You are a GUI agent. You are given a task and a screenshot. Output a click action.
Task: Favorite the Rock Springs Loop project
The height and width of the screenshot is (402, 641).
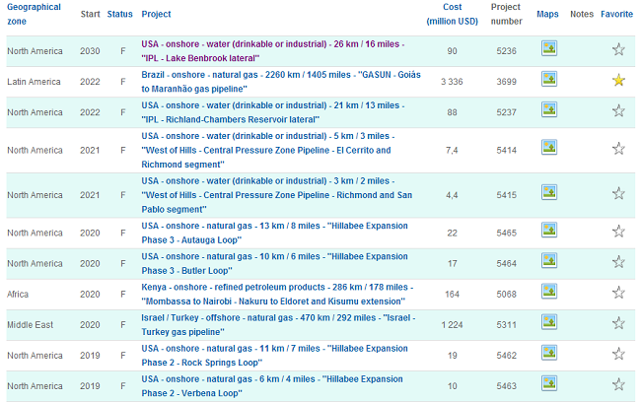(618, 354)
